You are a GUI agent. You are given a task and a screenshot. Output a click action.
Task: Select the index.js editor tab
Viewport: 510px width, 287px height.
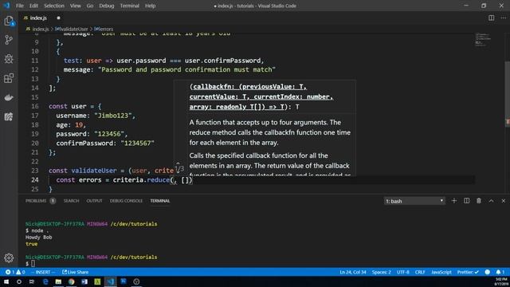[38, 18]
